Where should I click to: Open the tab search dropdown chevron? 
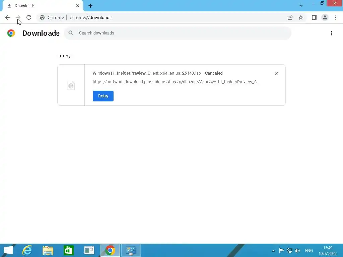point(301,6)
